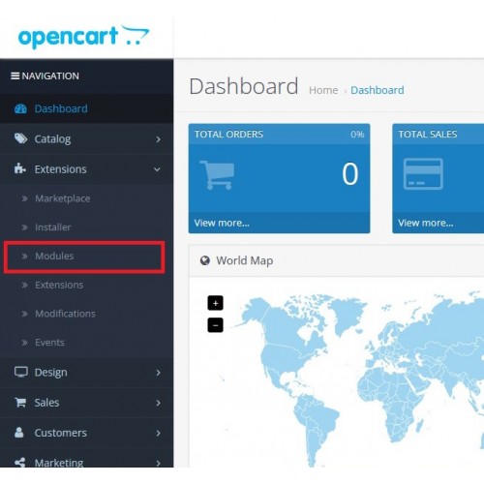Viewport: 484px width, 484px height.
Task: Click the Dashboard gauge icon in sidebar
Action: pos(20,108)
